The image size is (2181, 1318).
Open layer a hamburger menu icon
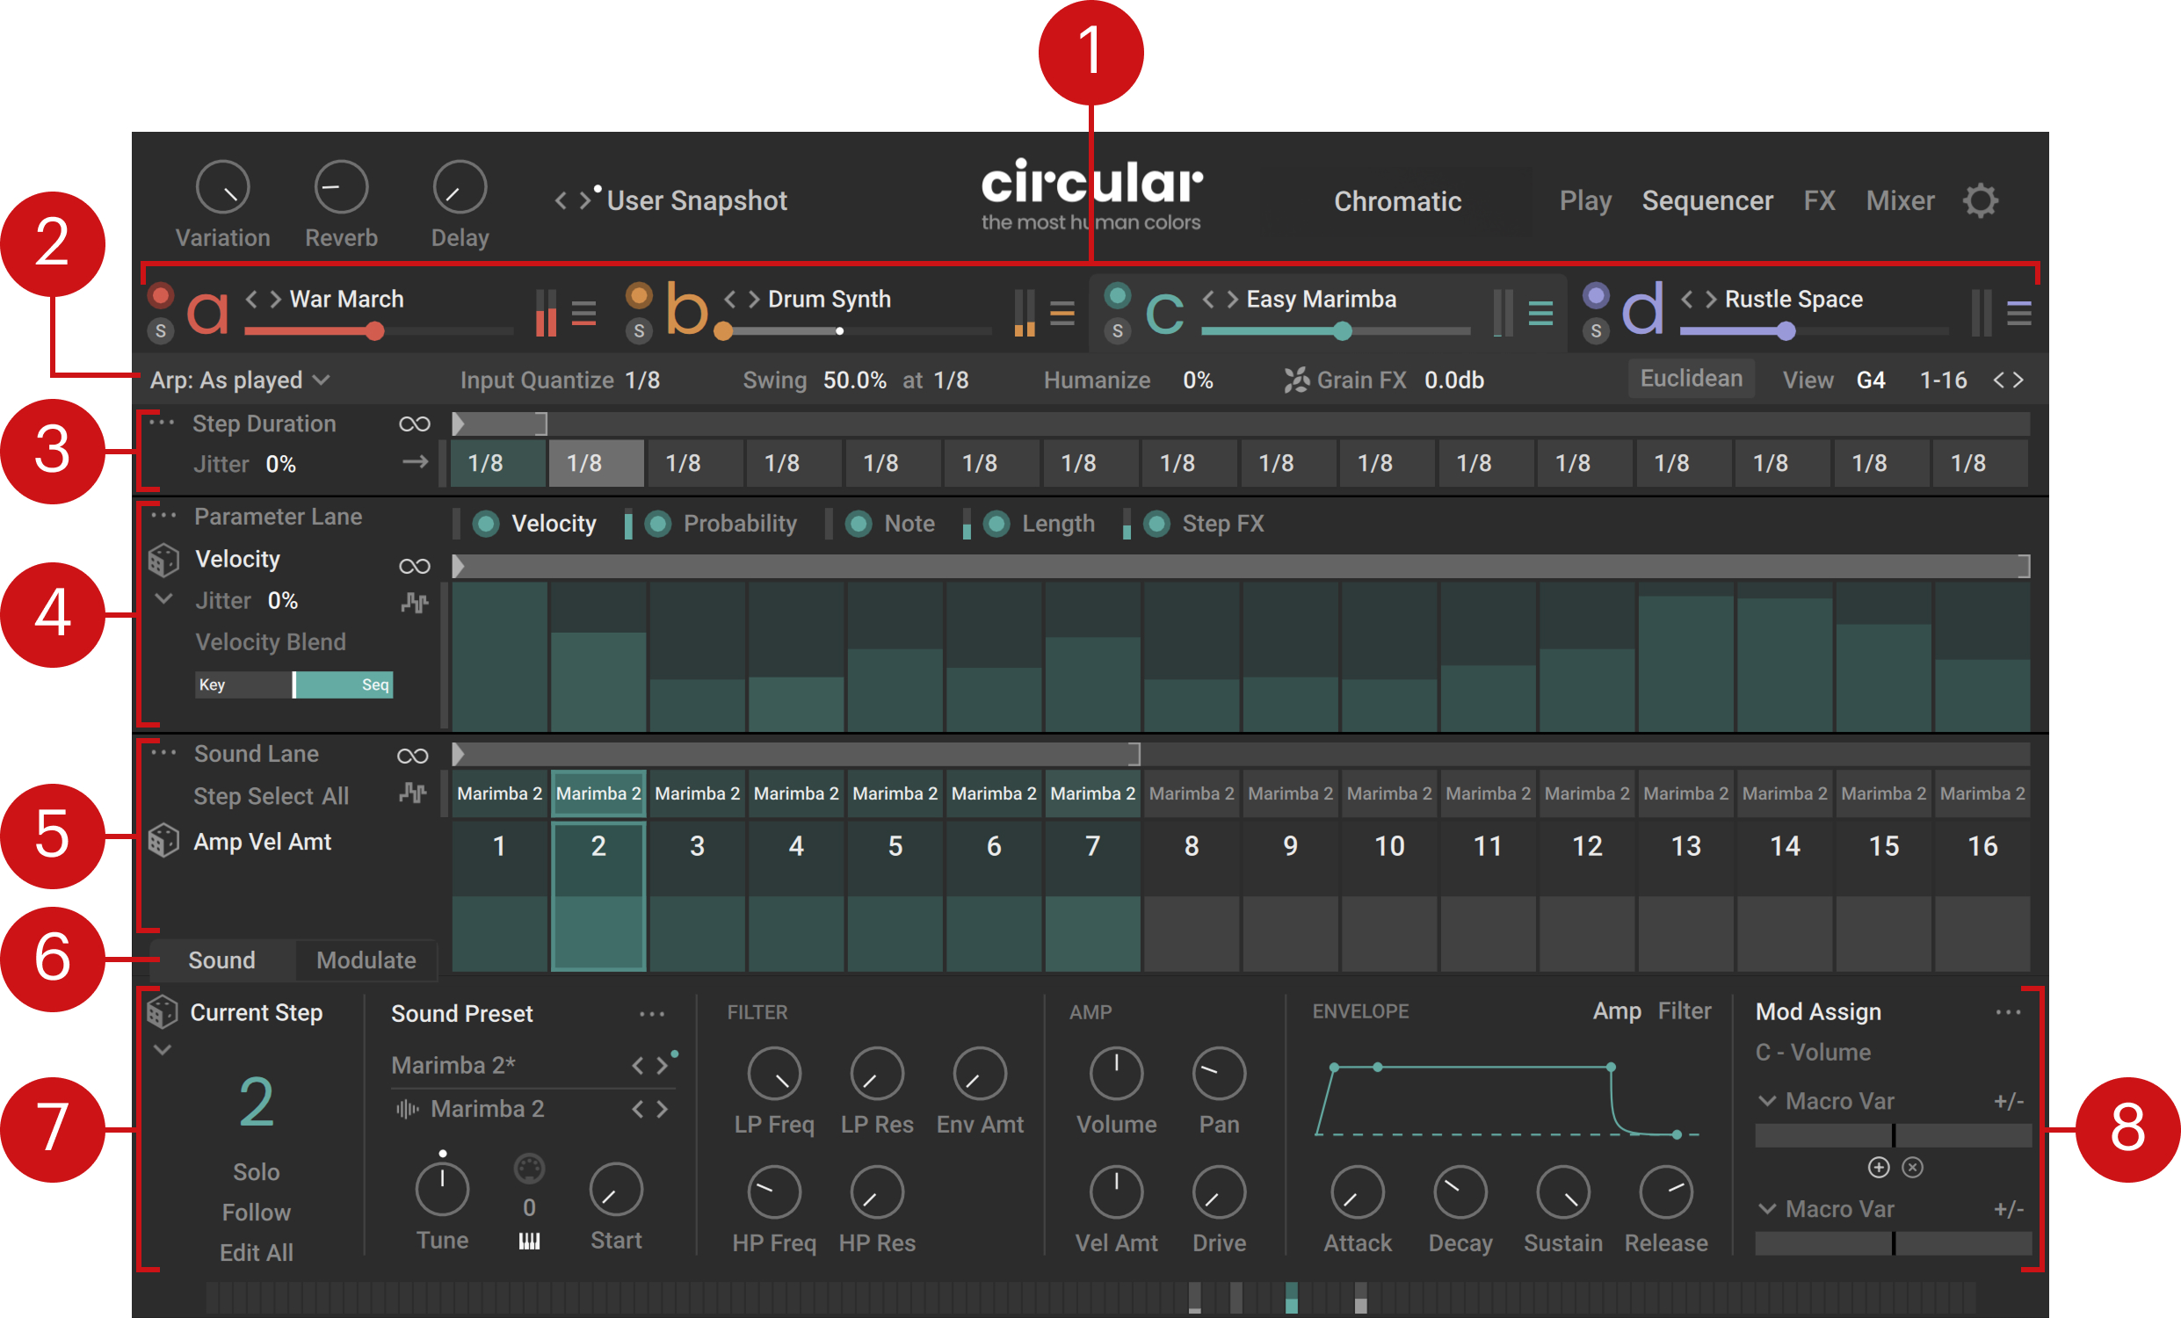pos(583,313)
